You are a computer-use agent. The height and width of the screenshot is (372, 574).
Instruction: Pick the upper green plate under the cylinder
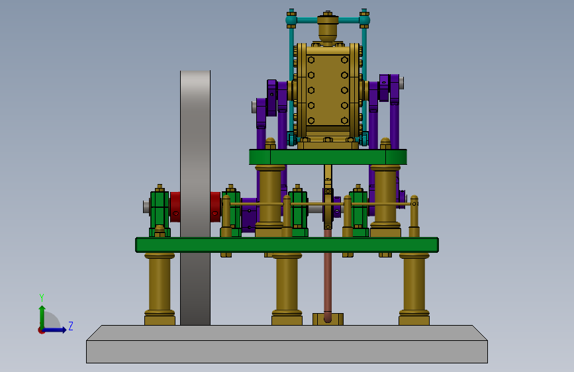[x=328, y=157]
